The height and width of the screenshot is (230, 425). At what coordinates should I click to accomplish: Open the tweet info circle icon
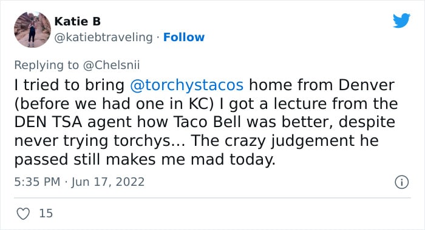(401, 182)
